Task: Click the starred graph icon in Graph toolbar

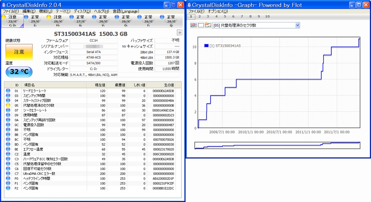Action: coord(208,25)
